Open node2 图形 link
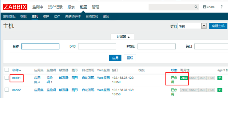The width and height of the screenshot is (231, 115). 75,90
